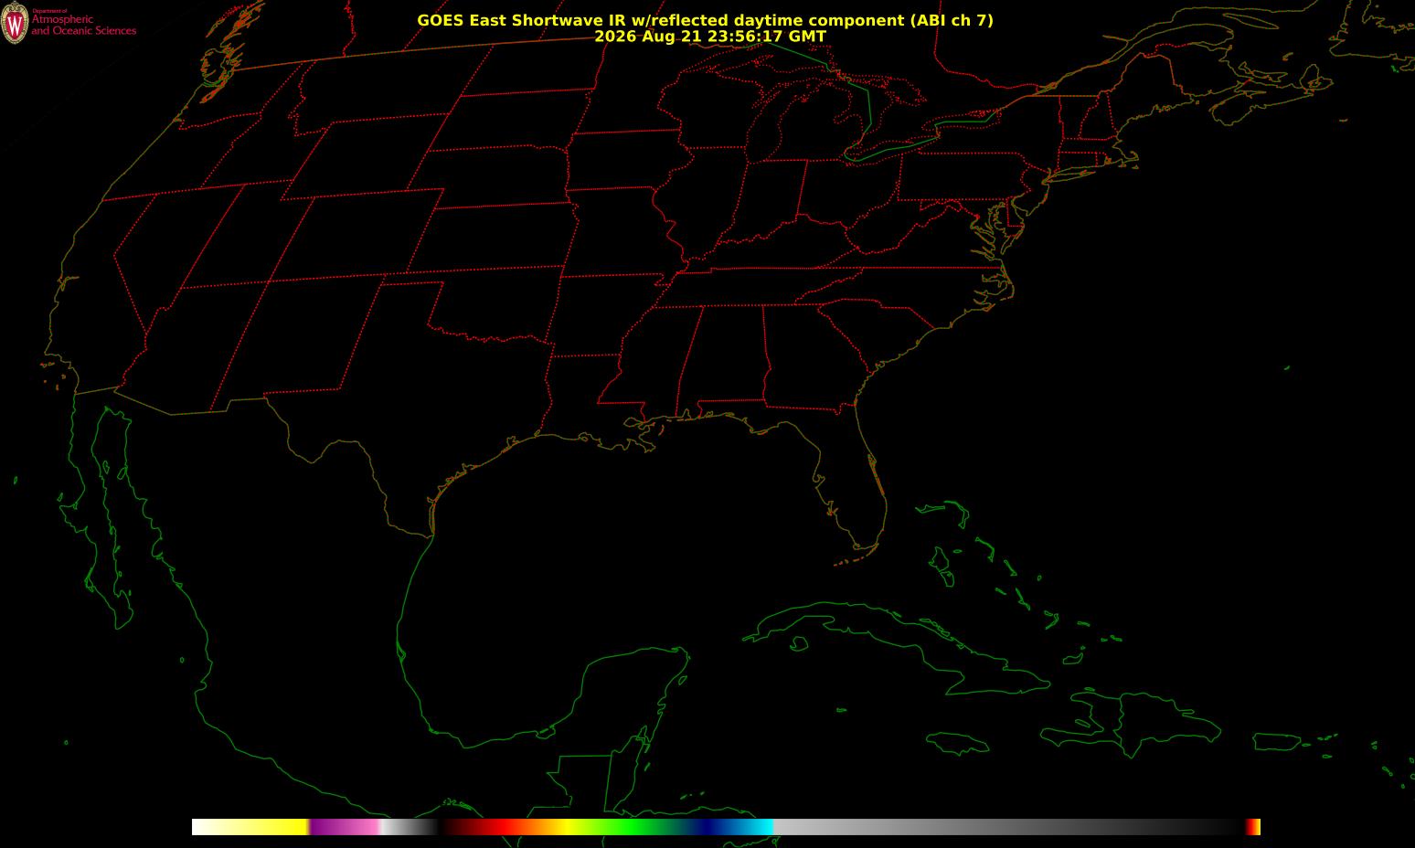Click the Jamaica island outline
Viewport: 1415px width, 848px height.
[x=958, y=741]
